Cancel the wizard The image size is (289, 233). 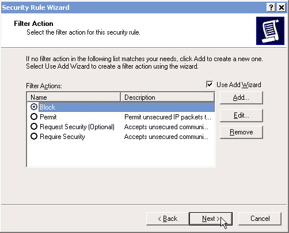(x=260, y=219)
